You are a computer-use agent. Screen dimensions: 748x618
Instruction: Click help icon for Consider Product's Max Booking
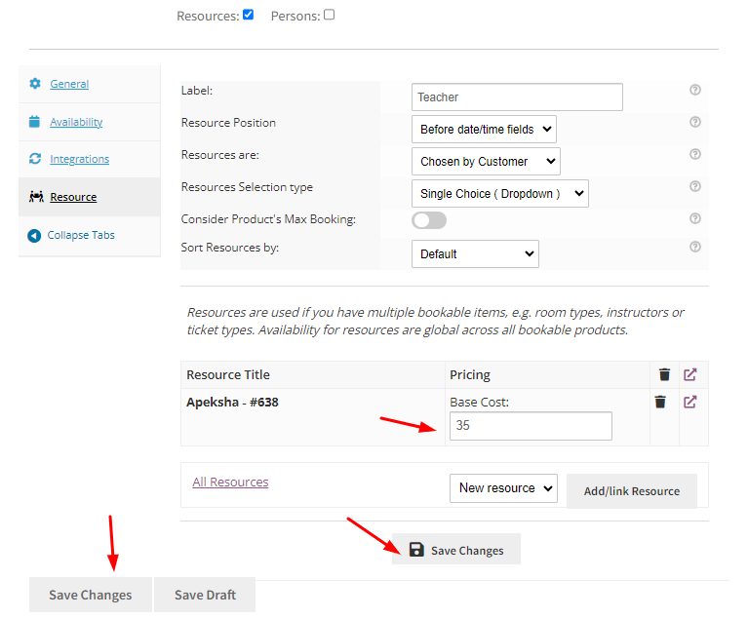(x=695, y=218)
